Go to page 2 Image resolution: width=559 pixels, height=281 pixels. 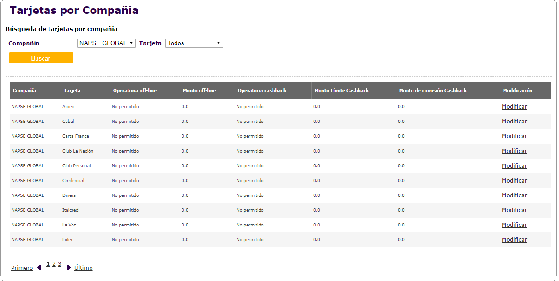54,264
